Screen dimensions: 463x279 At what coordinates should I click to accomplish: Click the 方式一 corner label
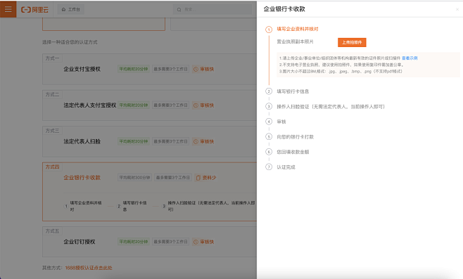pos(52,58)
